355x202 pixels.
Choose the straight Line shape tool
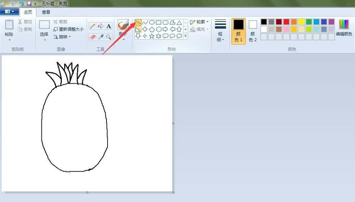[x=138, y=22]
